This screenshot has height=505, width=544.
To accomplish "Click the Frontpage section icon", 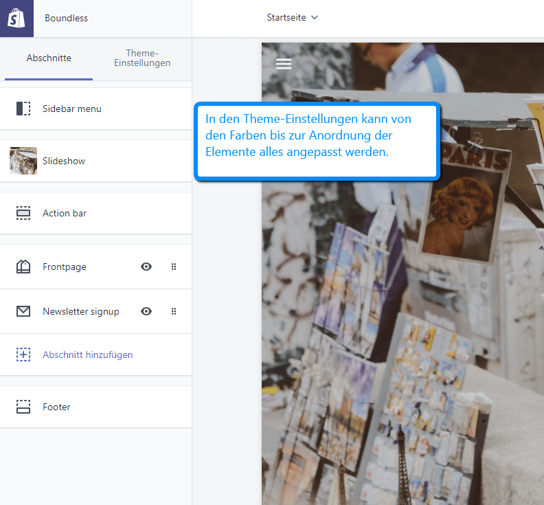I will tap(23, 267).
